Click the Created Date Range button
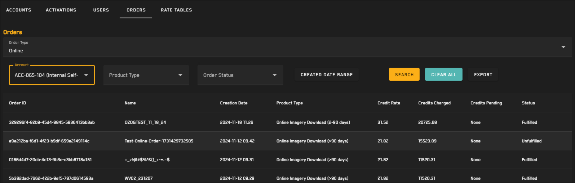 pos(327,75)
